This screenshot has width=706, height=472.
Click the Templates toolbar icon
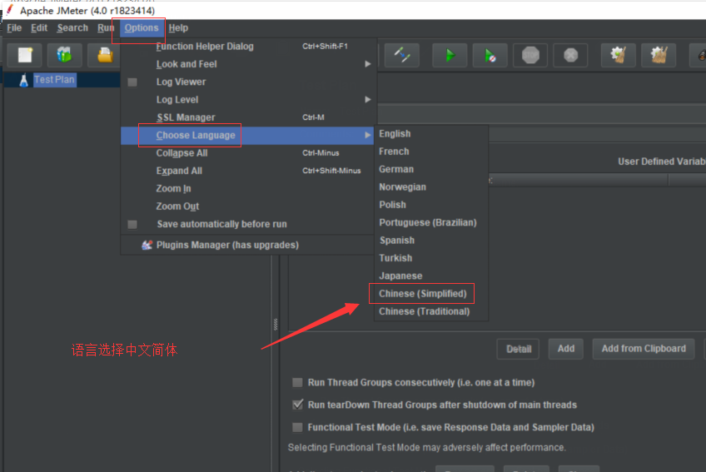pyautogui.click(x=64, y=56)
